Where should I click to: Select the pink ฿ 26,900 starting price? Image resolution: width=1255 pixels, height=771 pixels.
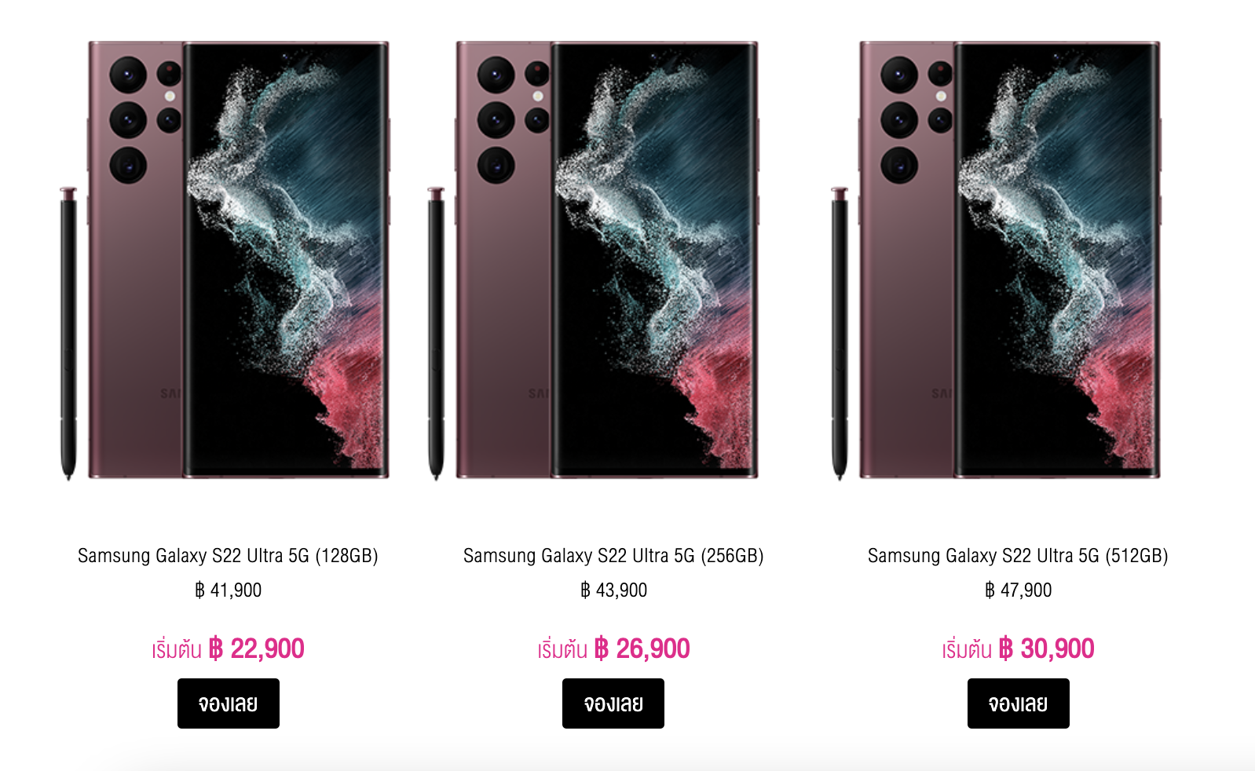pyautogui.click(x=642, y=649)
